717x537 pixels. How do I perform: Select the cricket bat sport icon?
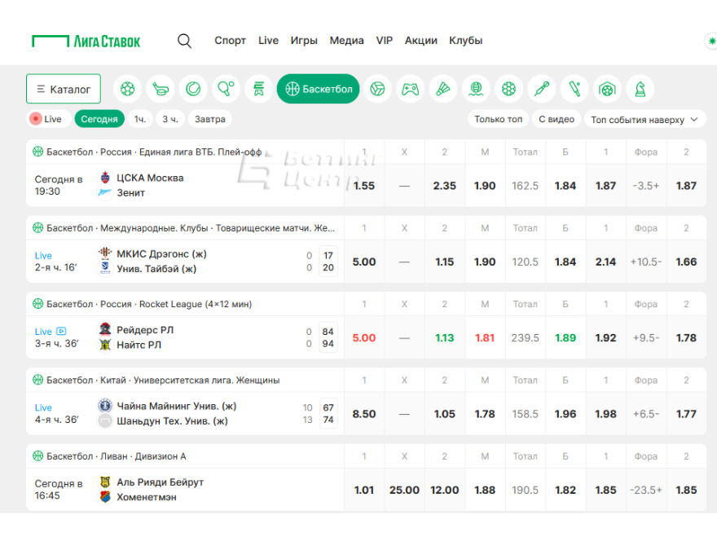(x=574, y=89)
